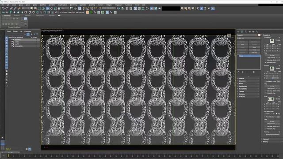Open the Scripting menu
The height and width of the screenshot is (159, 283).
(92, 5)
